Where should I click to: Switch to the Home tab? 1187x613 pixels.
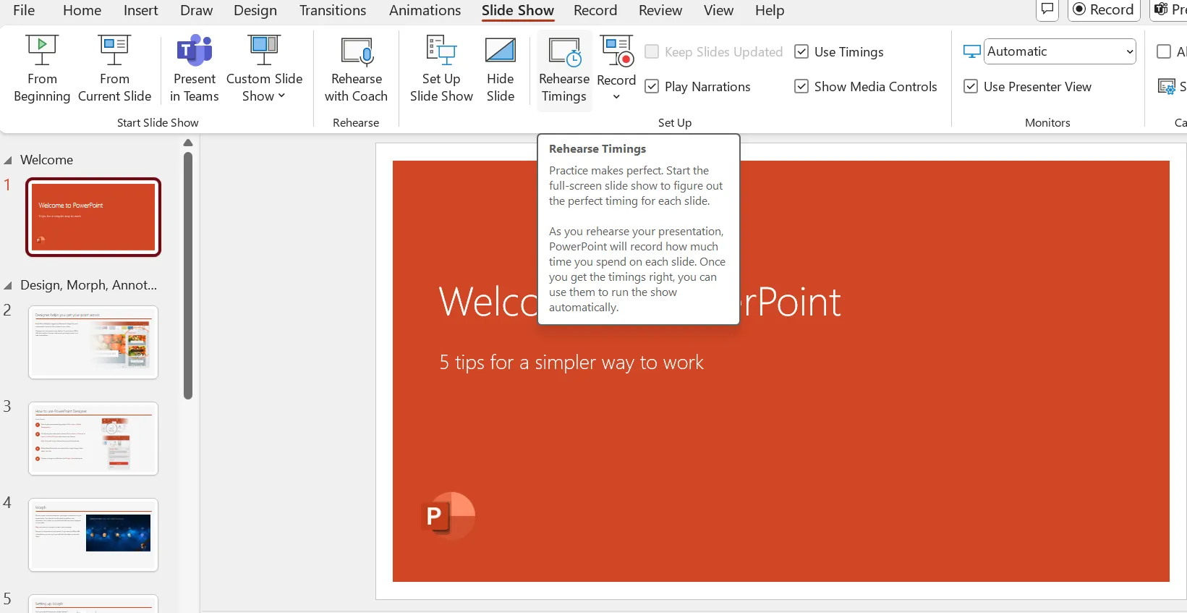coord(82,10)
